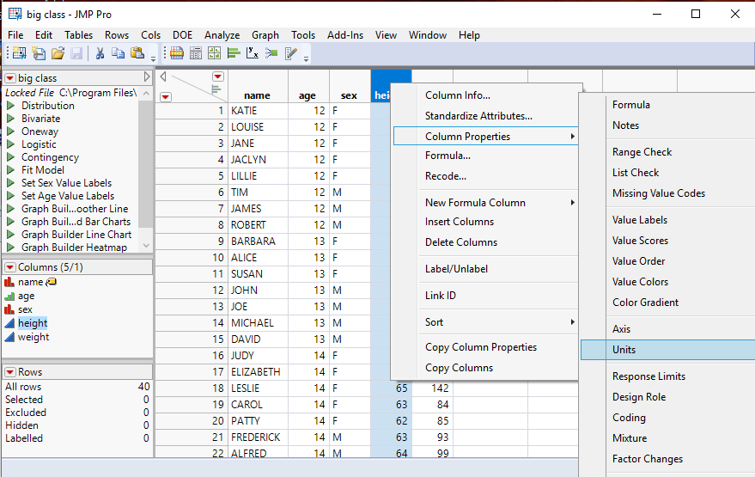
Task: Open the Analyze menu
Action: pyautogui.click(x=222, y=35)
